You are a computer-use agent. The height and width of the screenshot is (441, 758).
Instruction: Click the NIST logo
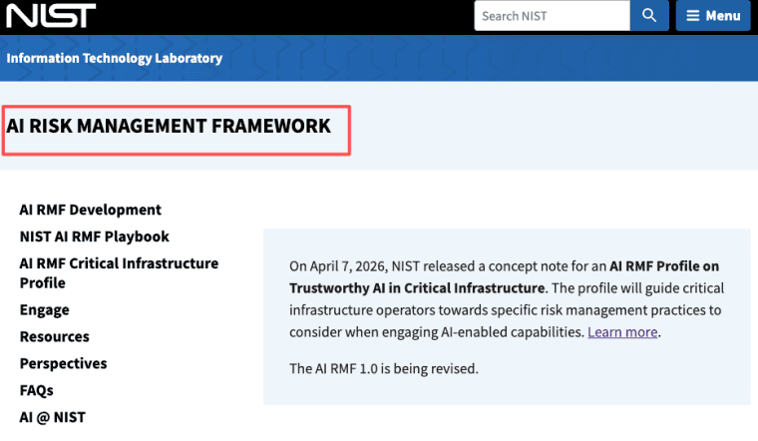pos(51,16)
